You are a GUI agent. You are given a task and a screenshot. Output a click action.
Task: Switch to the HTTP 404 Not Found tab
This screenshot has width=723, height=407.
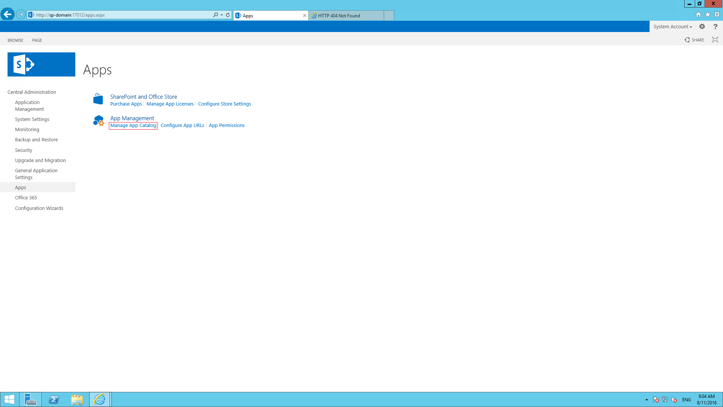point(346,15)
